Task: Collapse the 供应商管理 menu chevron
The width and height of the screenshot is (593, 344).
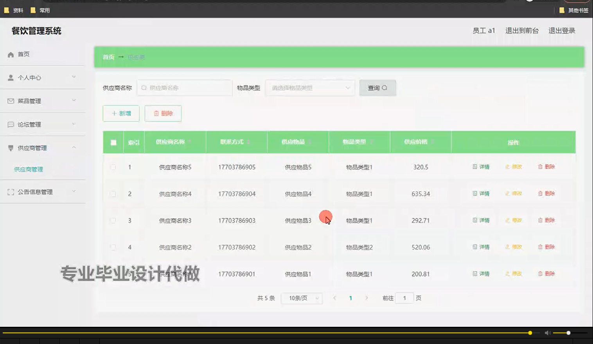Action: click(x=74, y=147)
